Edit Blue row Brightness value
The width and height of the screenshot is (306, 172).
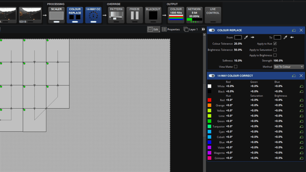click(279, 142)
